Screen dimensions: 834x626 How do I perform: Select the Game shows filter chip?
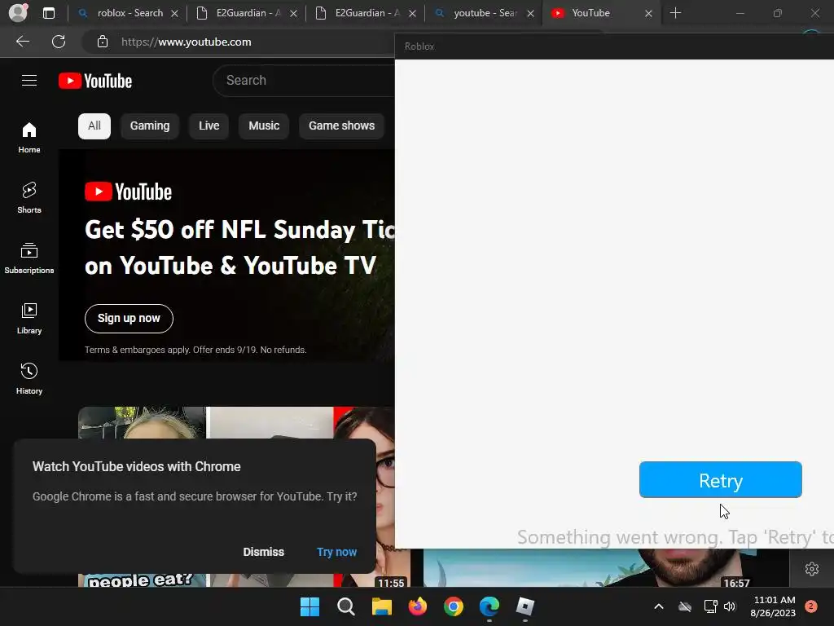tap(341, 126)
